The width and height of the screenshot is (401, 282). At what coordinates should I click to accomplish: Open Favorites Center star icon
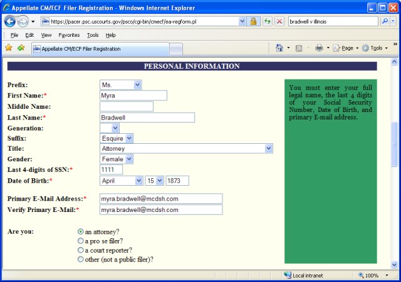(x=8, y=48)
